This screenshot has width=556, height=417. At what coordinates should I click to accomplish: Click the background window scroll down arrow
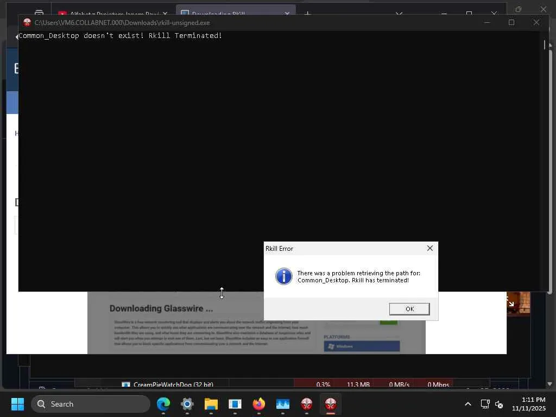[549, 384]
